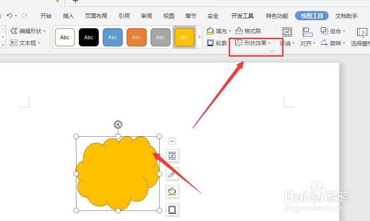Screen dimensions: 370x221
Task: Open the 旋转 dropdown arrow
Action: (344, 43)
